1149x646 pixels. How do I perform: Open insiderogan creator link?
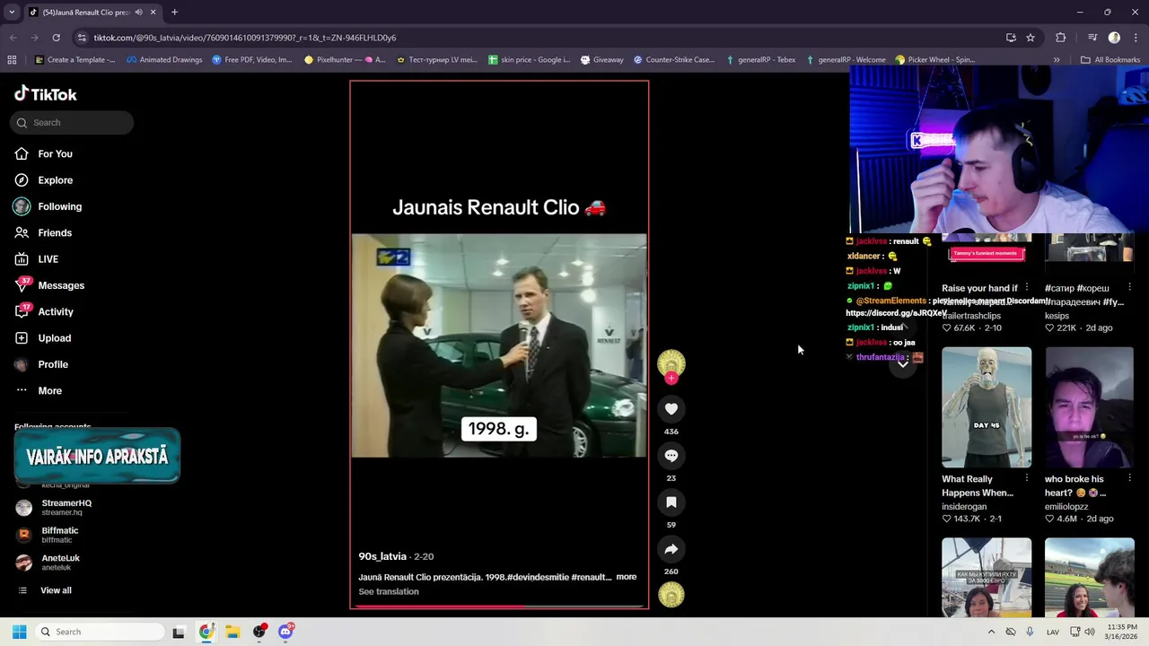point(964,507)
